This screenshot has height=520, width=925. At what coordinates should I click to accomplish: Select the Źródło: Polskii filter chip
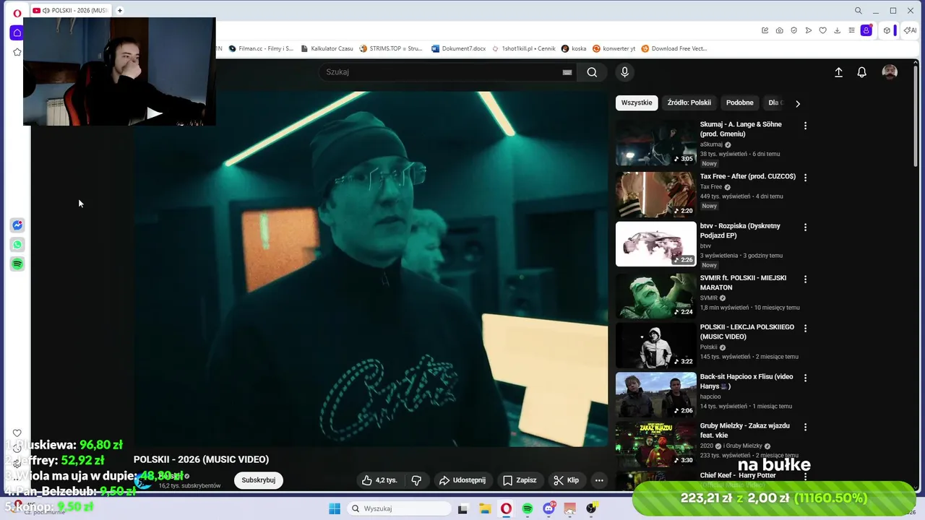689,103
